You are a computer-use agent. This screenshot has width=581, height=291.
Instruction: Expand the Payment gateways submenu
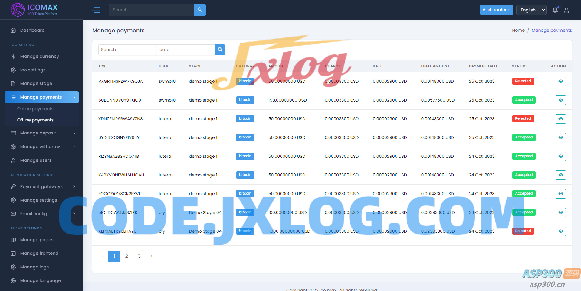click(x=41, y=186)
